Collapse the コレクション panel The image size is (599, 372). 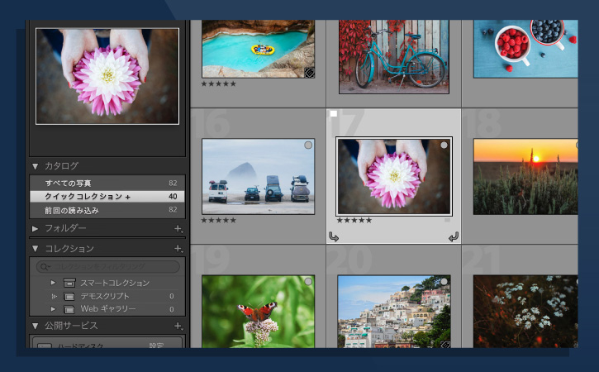pos(36,249)
